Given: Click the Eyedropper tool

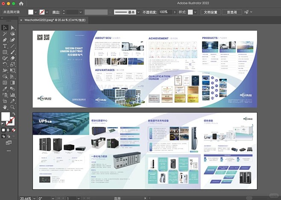Looking at the screenshot, I should click(x=5, y=89).
